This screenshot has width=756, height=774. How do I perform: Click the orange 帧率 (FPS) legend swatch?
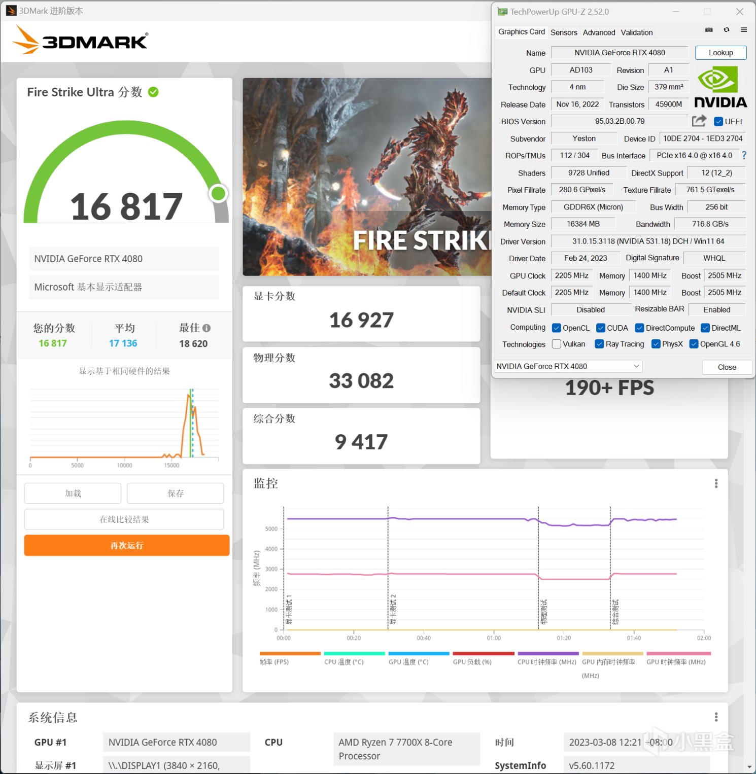coord(290,653)
